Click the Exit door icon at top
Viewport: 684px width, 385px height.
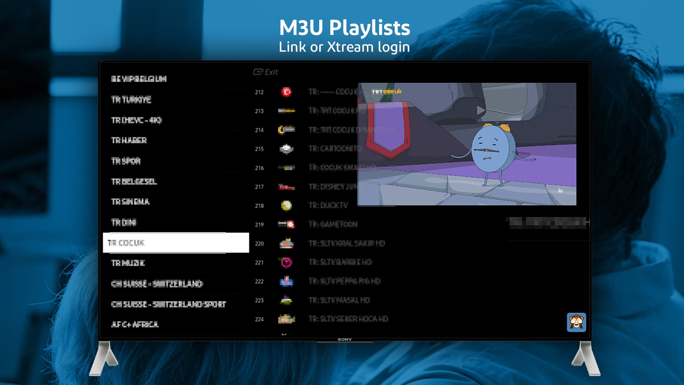(258, 72)
